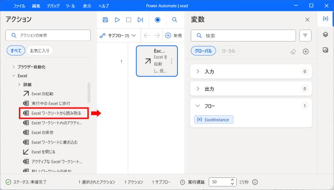Switch to お気に入り actions tab
334x190 pixels.
click(40, 51)
